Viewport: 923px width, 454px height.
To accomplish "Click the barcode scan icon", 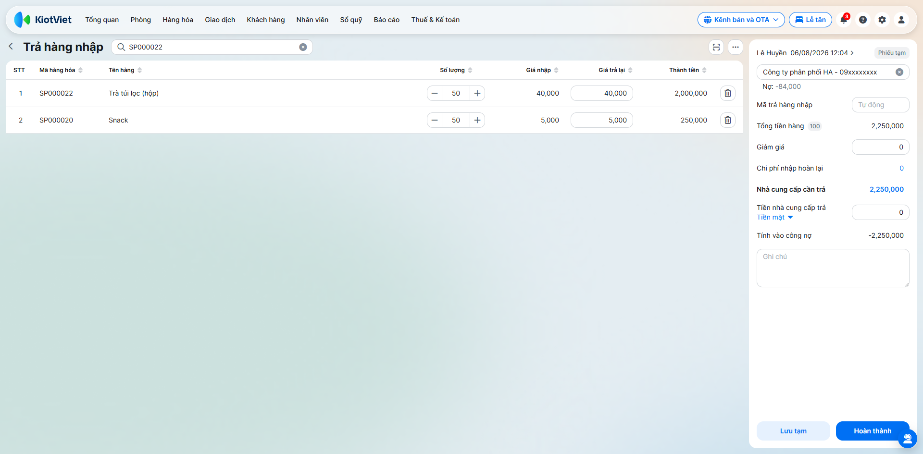I will pyautogui.click(x=716, y=47).
